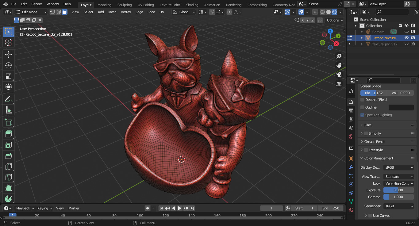Select the Move tool

(x=9, y=55)
